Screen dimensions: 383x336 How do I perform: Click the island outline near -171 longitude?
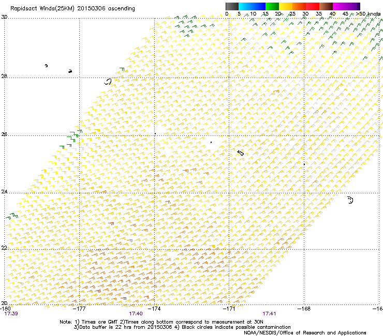(241, 153)
